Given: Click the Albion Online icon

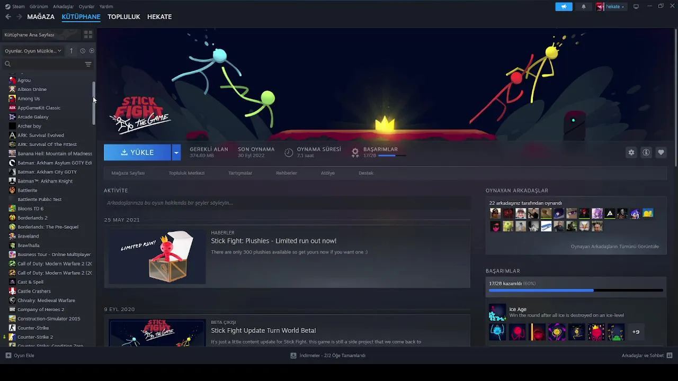Looking at the screenshot, I should click(12, 89).
